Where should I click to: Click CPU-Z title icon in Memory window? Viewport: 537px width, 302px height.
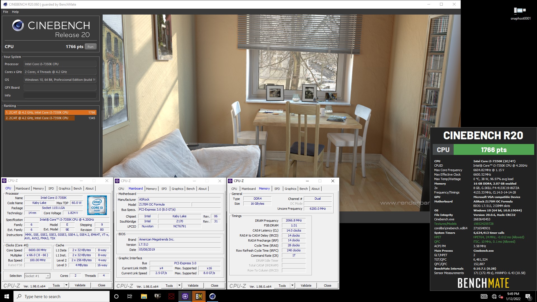click(x=230, y=181)
